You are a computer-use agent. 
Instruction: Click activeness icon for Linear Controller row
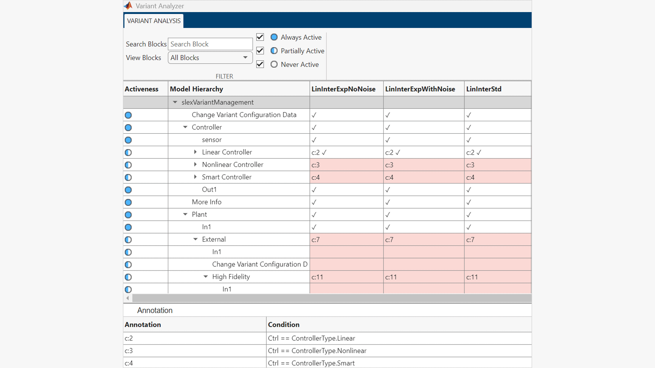pos(128,152)
